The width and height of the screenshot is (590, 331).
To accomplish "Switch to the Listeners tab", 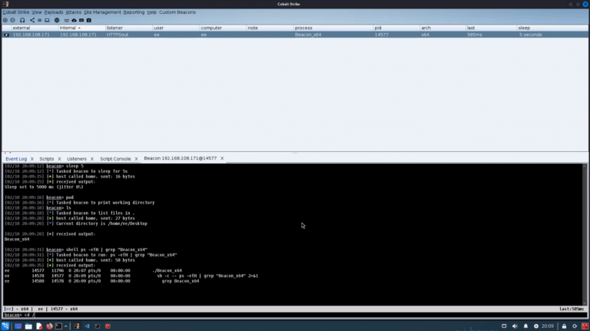I will [77, 159].
